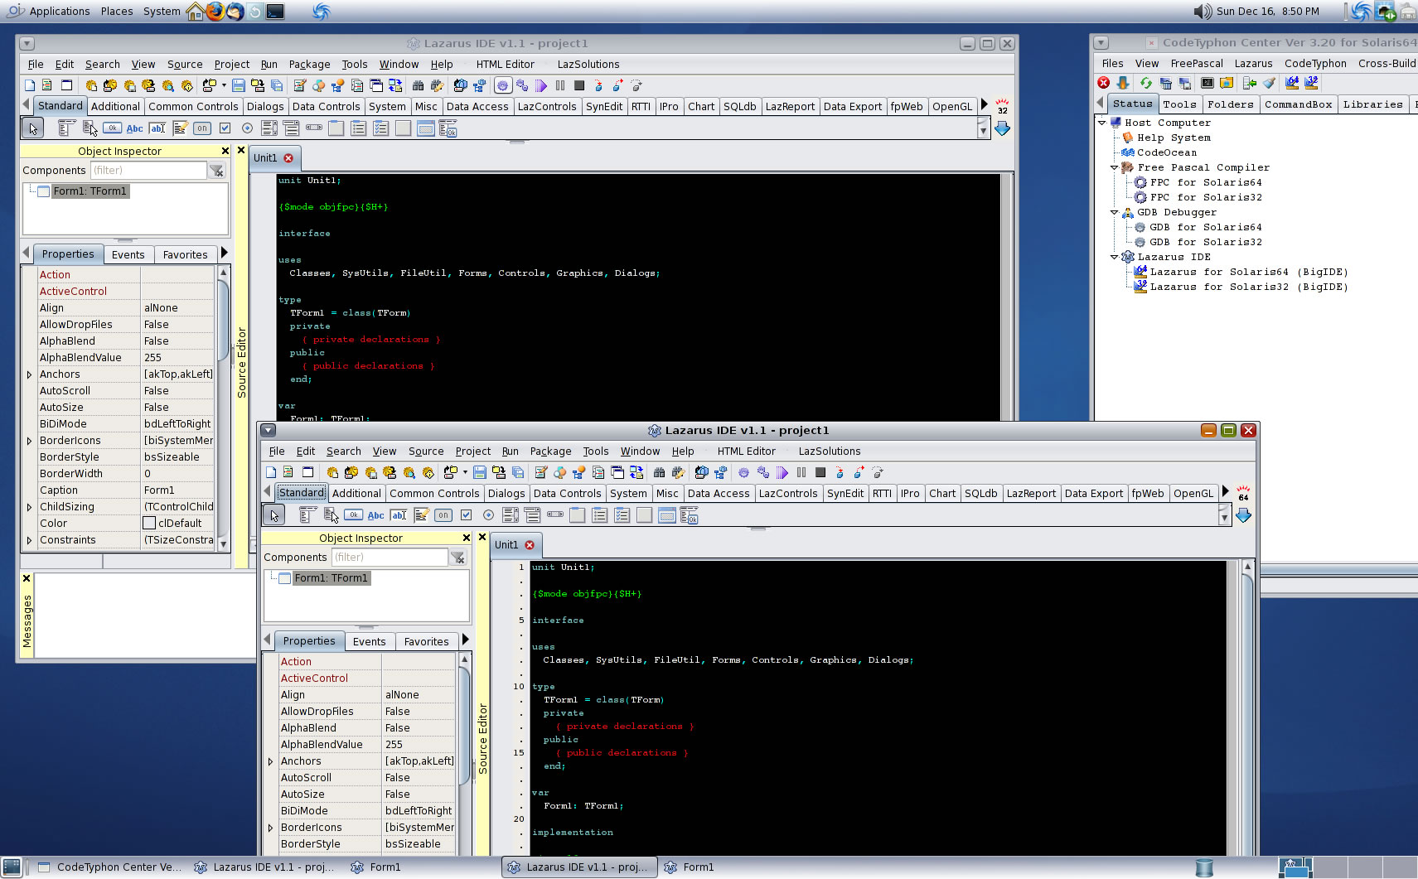Open Project menu in back Lazarus window
Image resolution: width=1418 pixels, height=879 pixels.
231,64
